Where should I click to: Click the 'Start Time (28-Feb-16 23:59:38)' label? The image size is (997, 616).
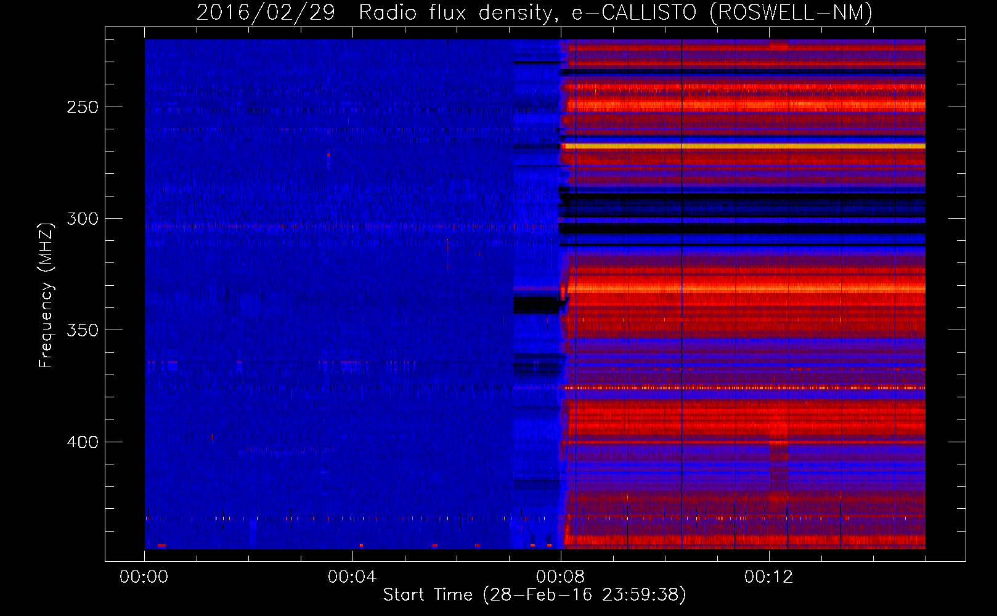[534, 595]
